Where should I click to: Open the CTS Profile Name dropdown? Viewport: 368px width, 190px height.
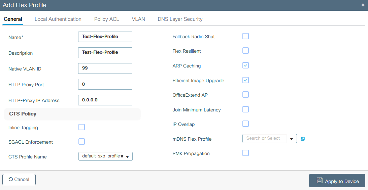click(128, 157)
